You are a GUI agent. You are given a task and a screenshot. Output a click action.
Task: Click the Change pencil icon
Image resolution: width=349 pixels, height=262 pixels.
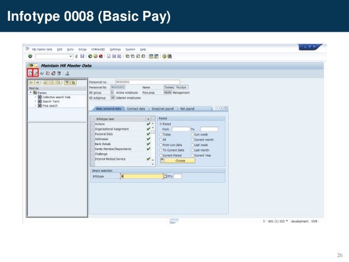[x=36, y=73]
